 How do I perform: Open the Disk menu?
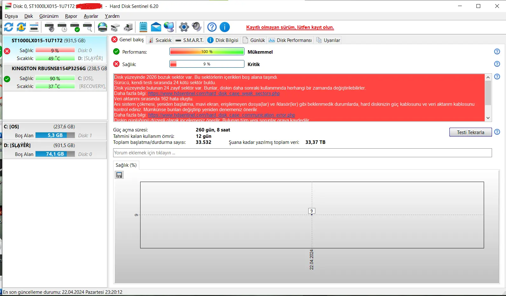(29, 16)
